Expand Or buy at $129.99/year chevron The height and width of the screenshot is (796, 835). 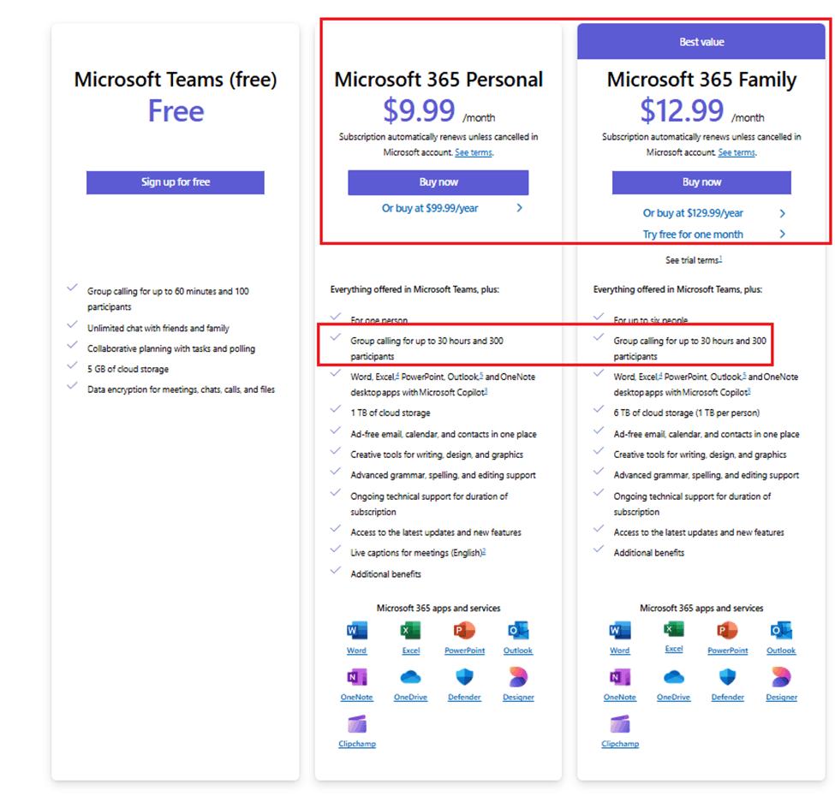click(782, 213)
